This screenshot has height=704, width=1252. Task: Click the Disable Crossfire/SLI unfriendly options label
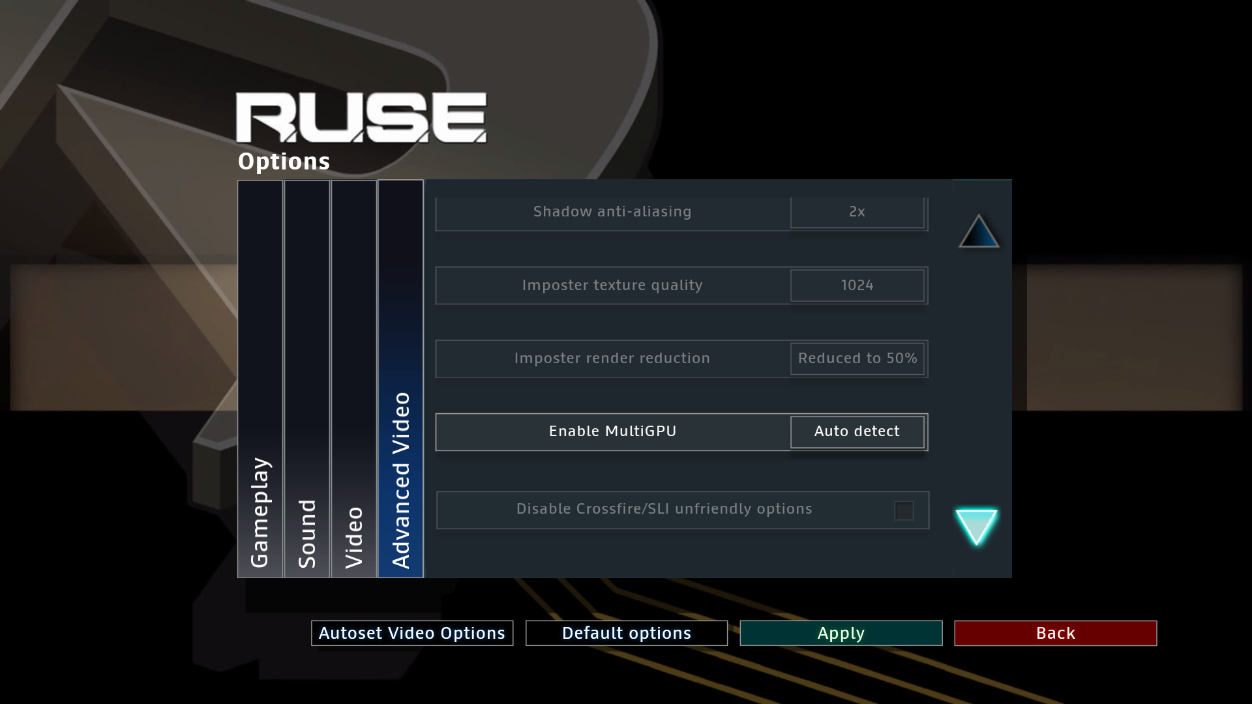664,509
